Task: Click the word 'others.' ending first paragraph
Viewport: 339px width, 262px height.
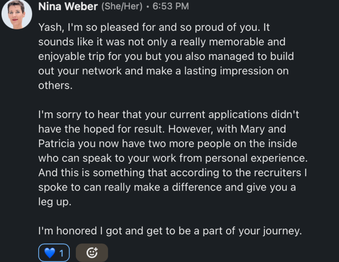Action: (x=55, y=85)
